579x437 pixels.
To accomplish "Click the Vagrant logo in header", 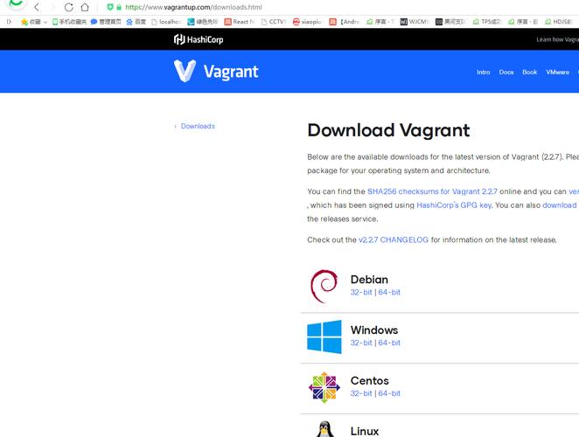I will pyautogui.click(x=216, y=72).
